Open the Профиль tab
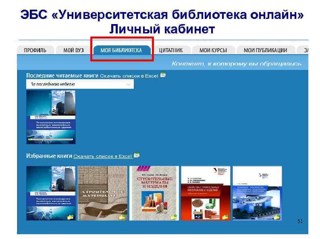 (35, 50)
